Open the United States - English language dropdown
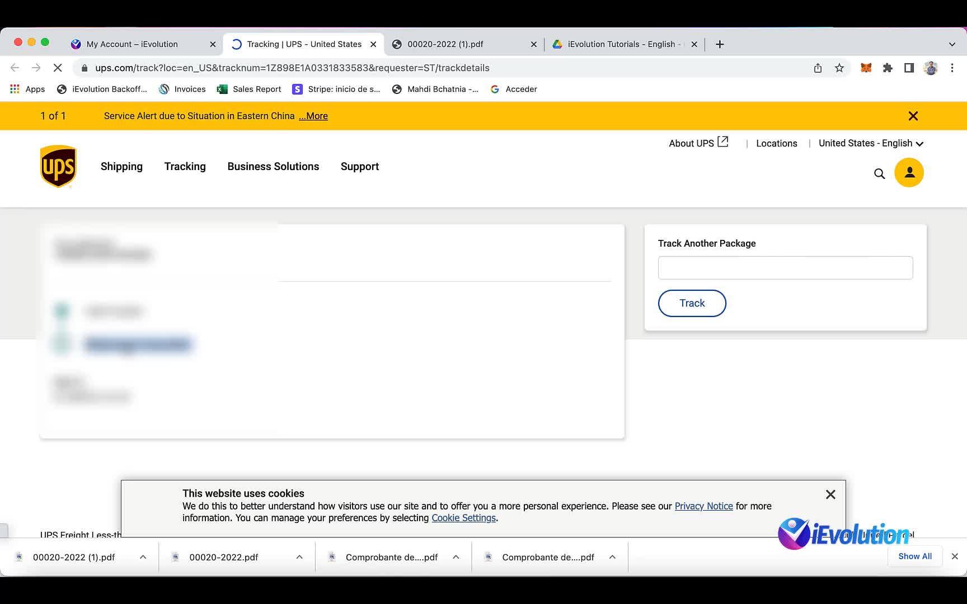The image size is (967, 604). (870, 143)
